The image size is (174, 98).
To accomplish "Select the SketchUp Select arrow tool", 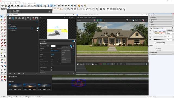I will pos(2,17).
